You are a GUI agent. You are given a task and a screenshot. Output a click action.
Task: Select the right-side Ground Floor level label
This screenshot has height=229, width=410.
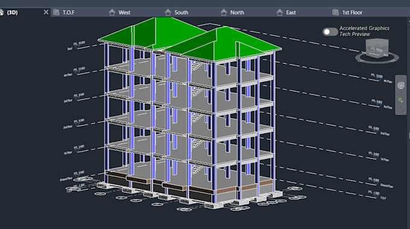386,186
